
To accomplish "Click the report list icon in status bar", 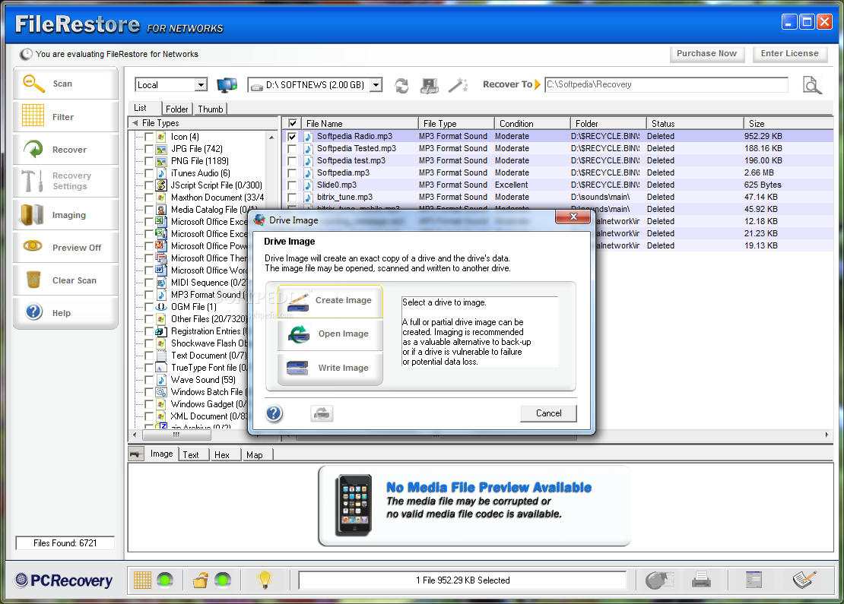I will 754,580.
